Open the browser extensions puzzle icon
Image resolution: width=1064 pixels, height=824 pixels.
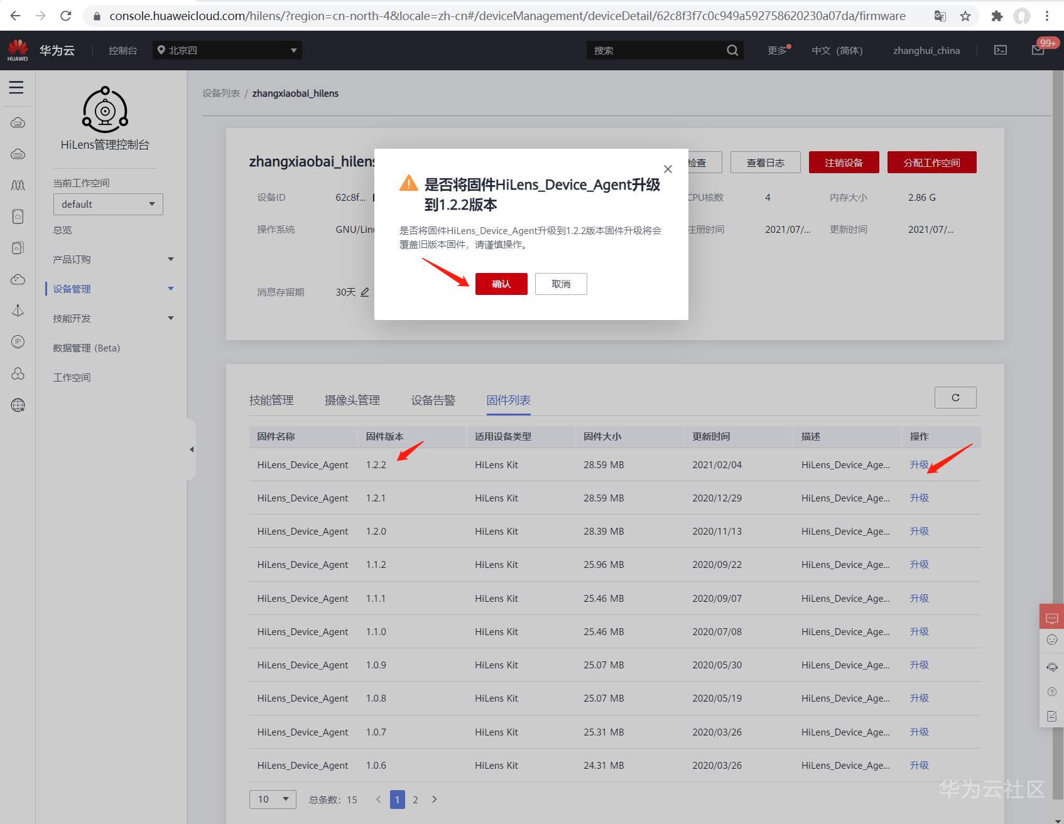pos(997,16)
